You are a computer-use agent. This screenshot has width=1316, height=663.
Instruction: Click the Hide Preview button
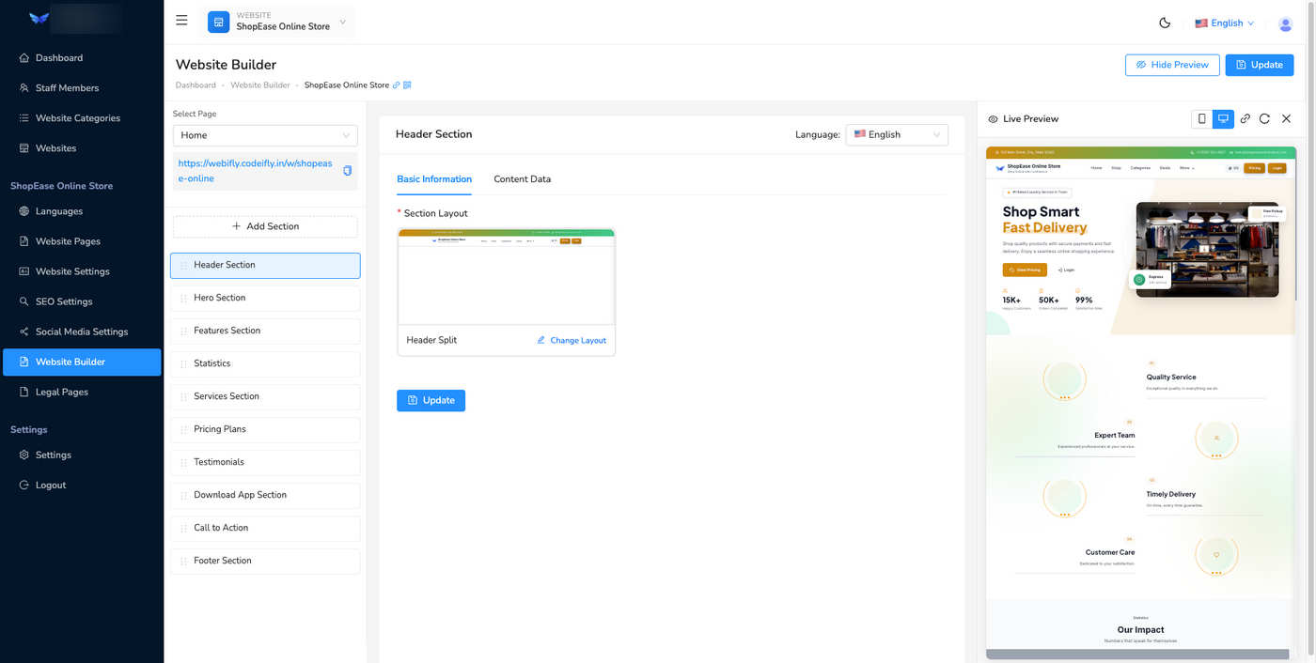point(1172,65)
